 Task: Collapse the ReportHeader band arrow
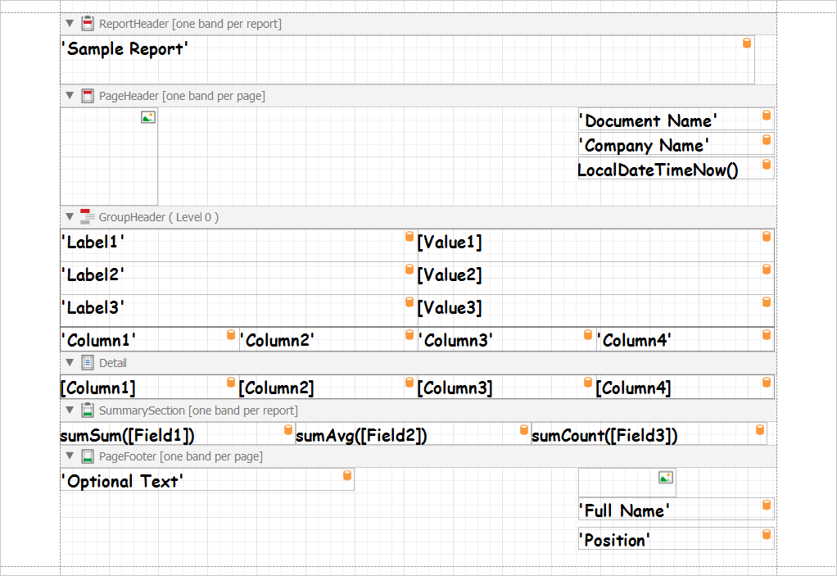tap(70, 24)
